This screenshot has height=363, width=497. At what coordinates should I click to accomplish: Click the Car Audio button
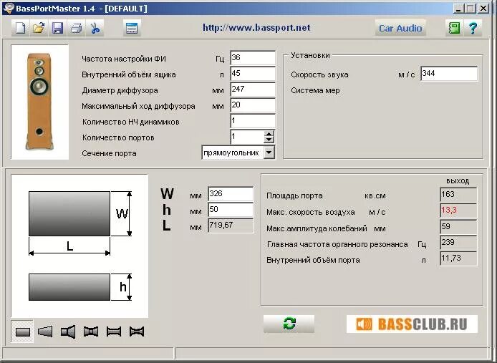[x=400, y=28]
